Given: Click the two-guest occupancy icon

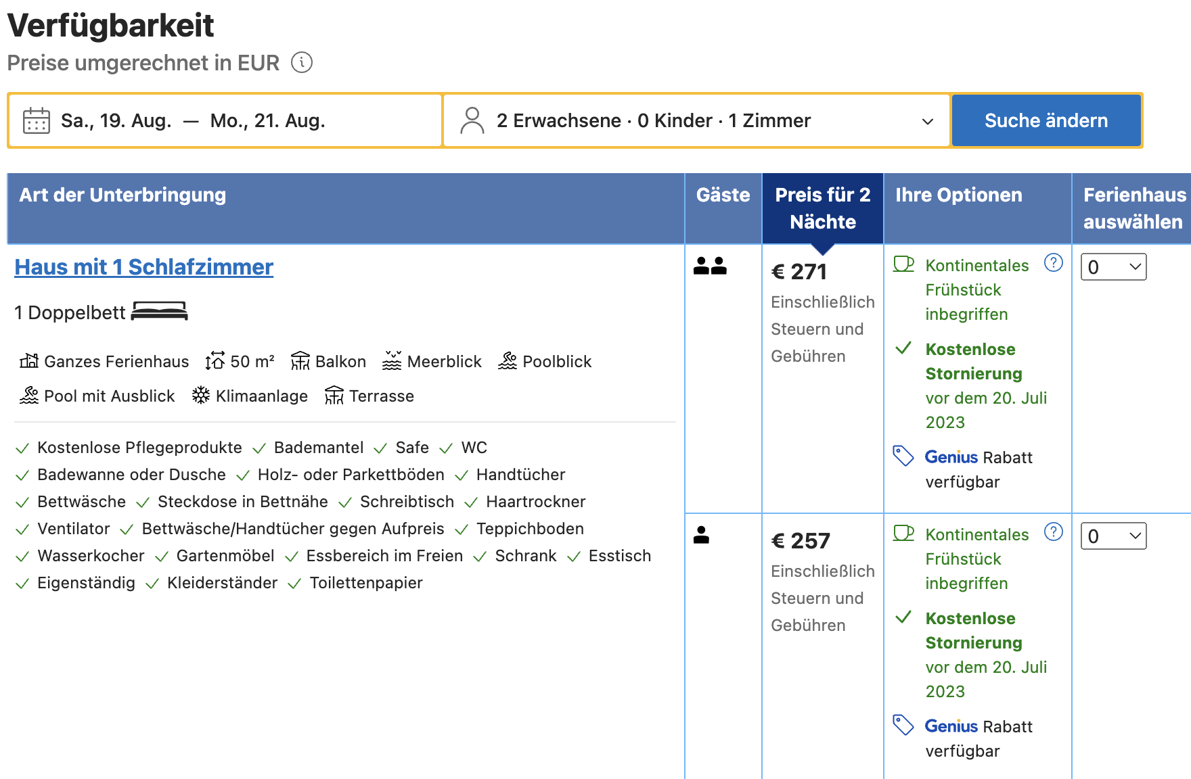Looking at the screenshot, I should coord(710,266).
